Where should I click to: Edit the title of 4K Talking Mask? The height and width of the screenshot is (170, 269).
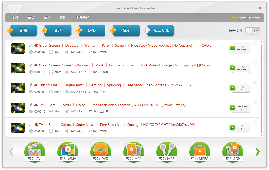[x=31, y=85]
